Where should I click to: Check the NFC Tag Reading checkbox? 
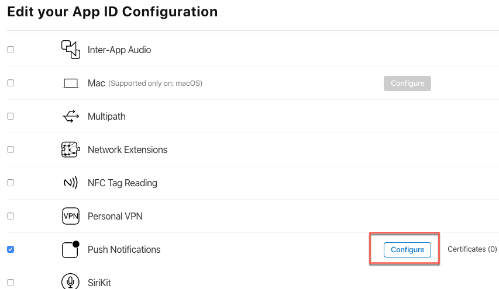[11, 183]
